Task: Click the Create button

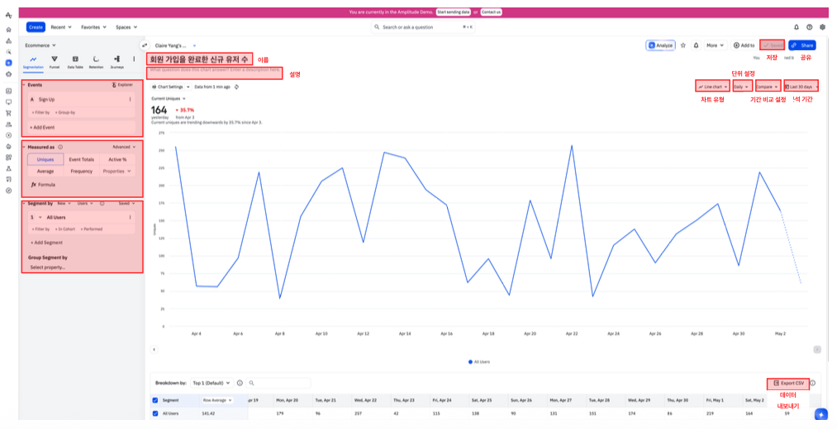Action: point(36,27)
